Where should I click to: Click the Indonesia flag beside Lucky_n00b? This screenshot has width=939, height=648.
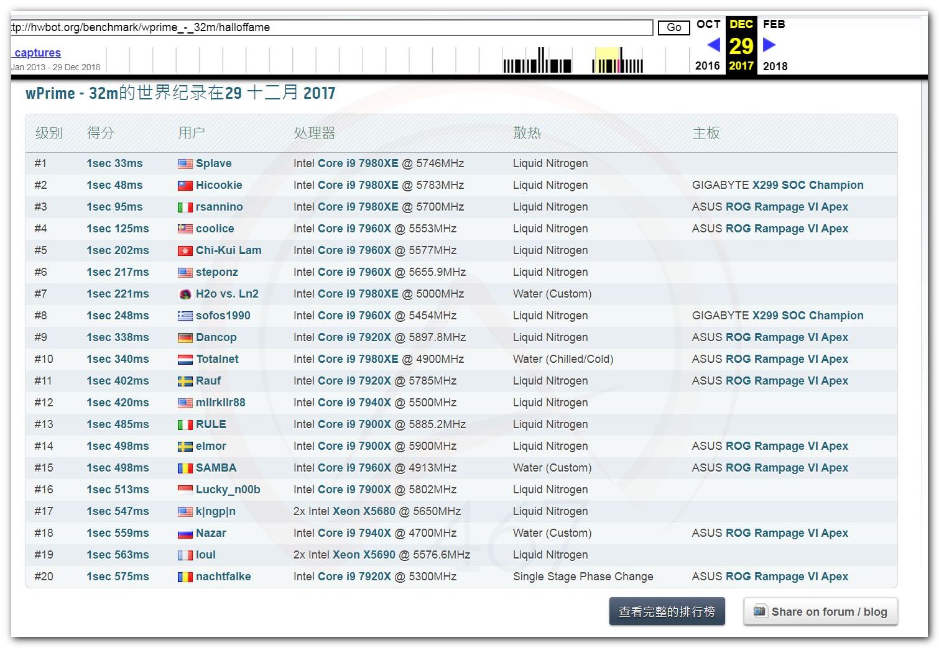pos(185,490)
